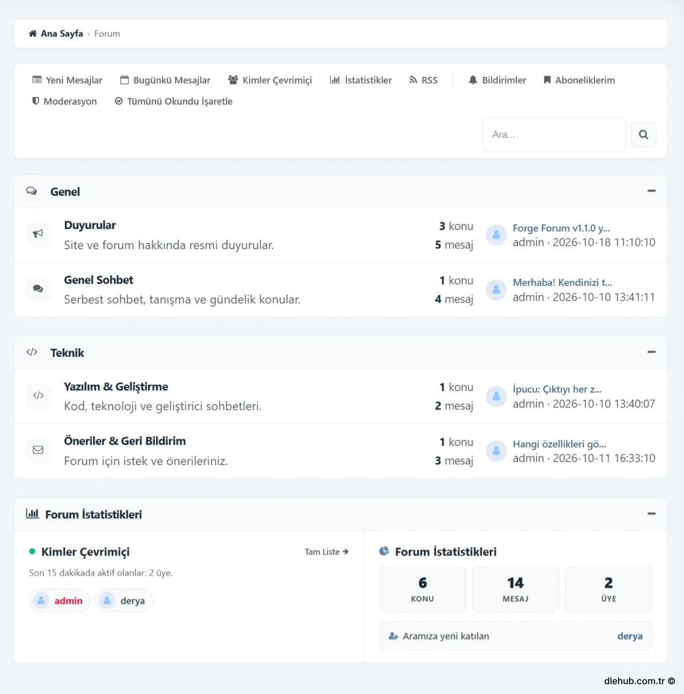Collapse the Genel category
The width and height of the screenshot is (684, 694).
tap(652, 191)
